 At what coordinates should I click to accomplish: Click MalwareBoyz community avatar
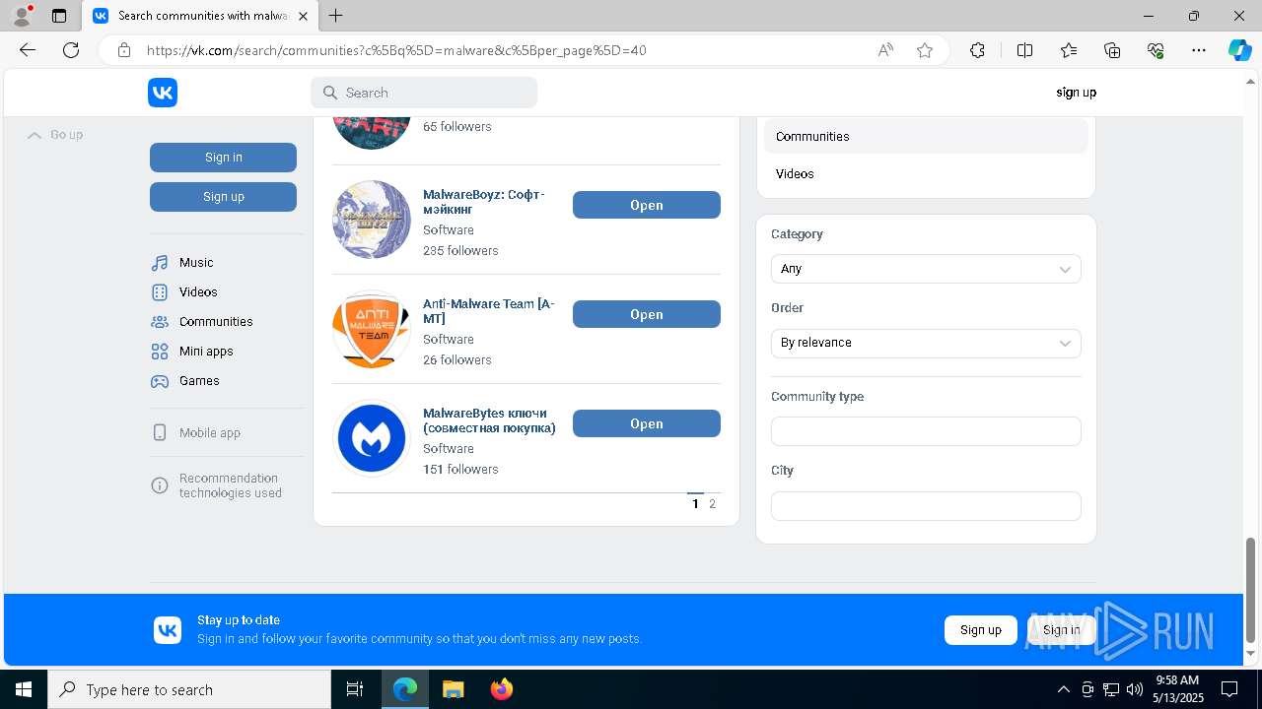tap(372, 220)
